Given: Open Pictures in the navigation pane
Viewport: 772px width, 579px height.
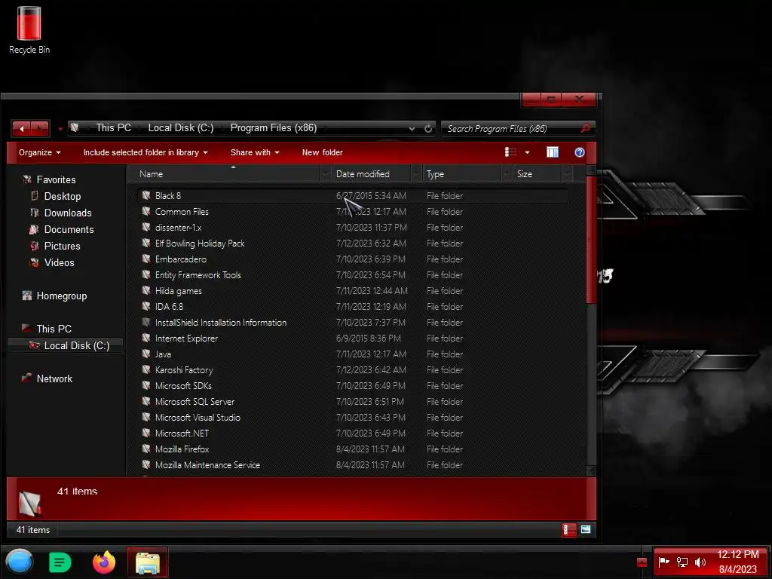Looking at the screenshot, I should pyautogui.click(x=62, y=247).
